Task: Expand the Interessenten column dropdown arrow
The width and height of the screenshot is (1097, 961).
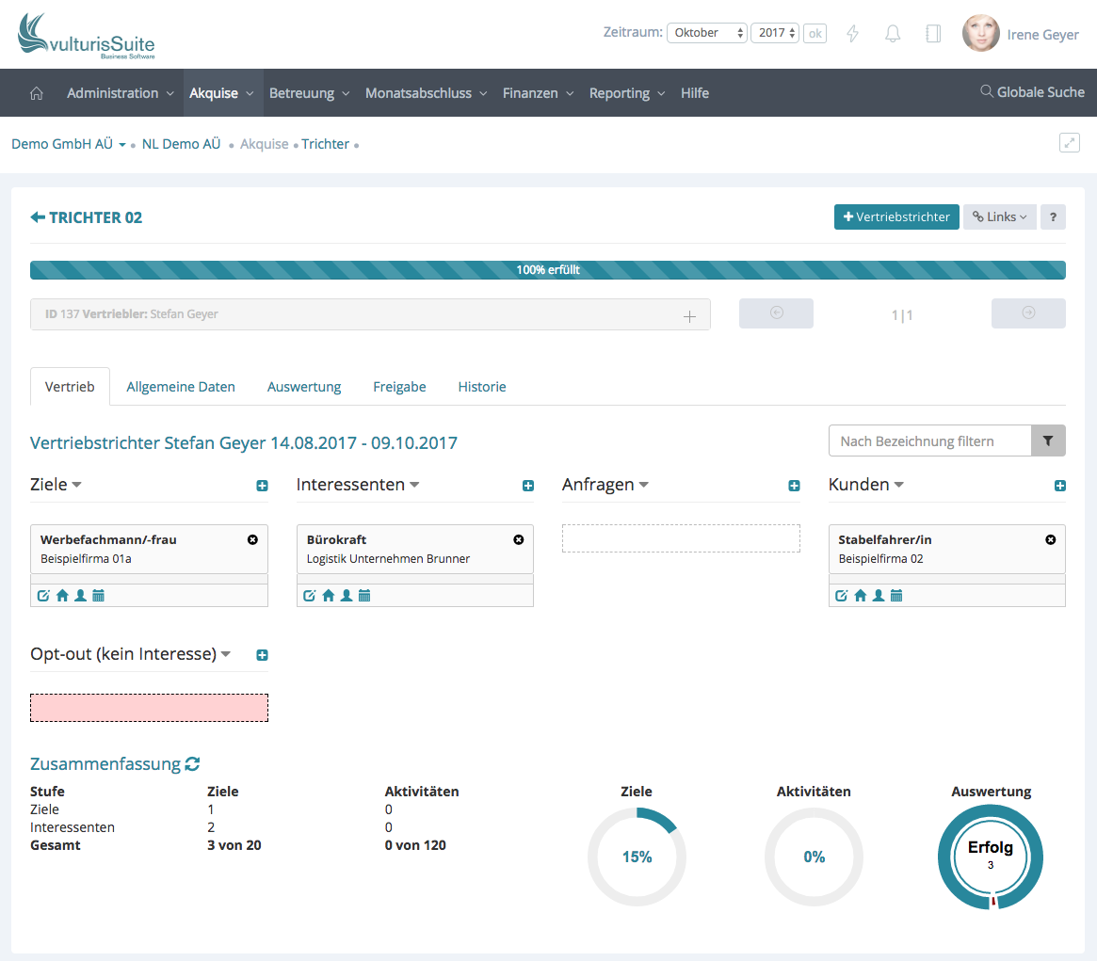Action: tap(414, 486)
